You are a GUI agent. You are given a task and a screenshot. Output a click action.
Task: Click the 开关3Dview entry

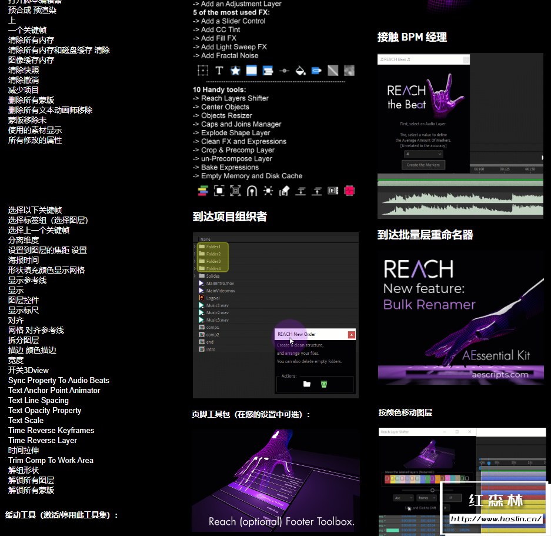click(x=28, y=370)
